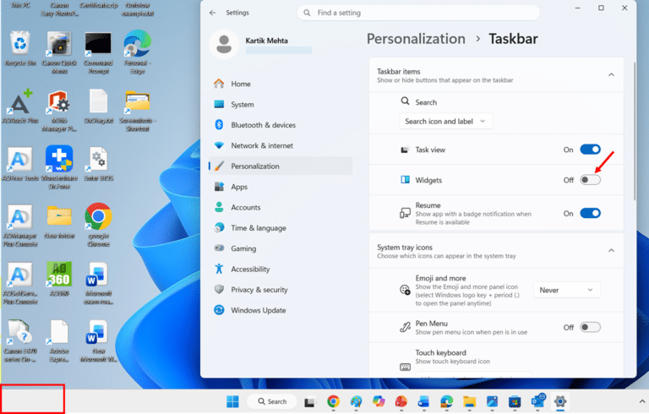Select Microsoft exam Word document icon
This screenshot has height=414, width=649.
(99, 283)
